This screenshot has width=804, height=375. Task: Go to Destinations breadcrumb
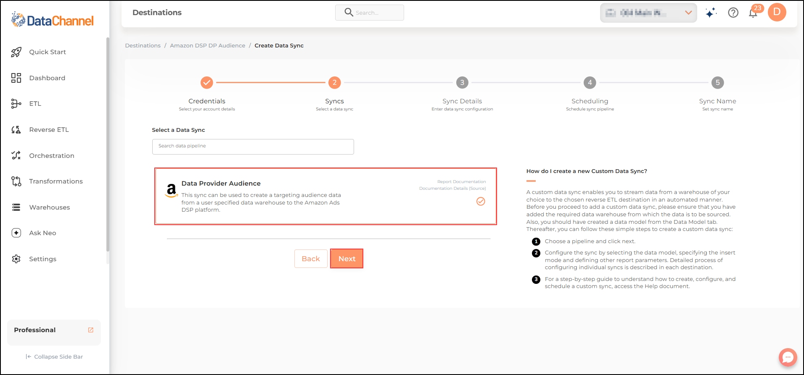pos(143,45)
